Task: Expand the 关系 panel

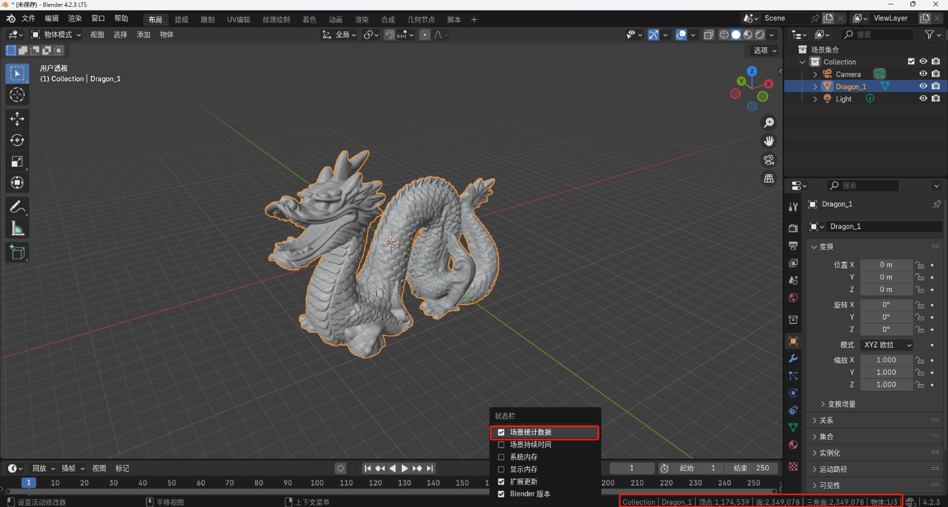Action: (x=826, y=421)
